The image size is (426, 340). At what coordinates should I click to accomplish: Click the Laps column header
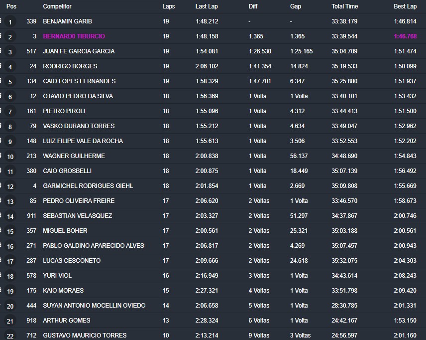(168, 6)
